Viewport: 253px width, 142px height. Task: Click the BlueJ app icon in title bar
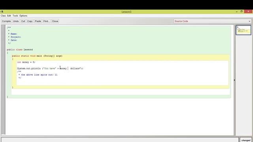(x=2, y=11)
